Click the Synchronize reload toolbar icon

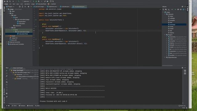pos(10,1)
